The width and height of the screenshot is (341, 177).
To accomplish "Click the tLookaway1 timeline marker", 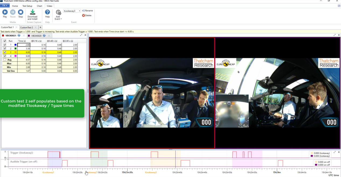I will click(x=48, y=172).
